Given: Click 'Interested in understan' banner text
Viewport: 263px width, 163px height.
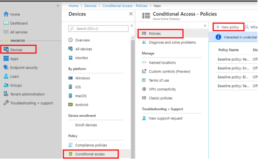Looking at the screenshot, I should coord(240,37).
